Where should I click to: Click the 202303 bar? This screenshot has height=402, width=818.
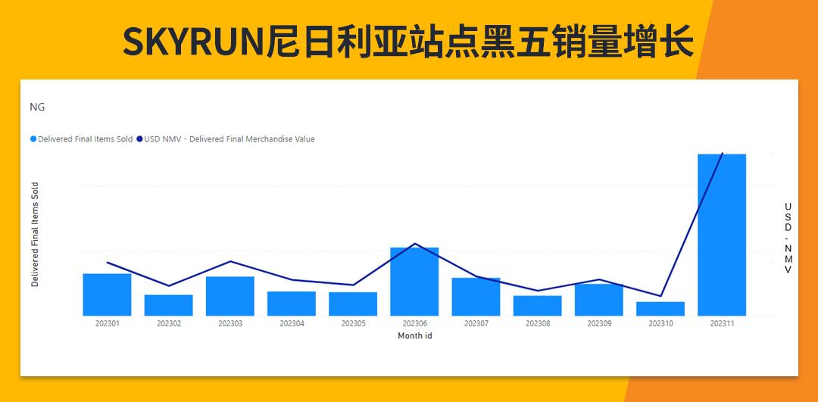[230, 296]
